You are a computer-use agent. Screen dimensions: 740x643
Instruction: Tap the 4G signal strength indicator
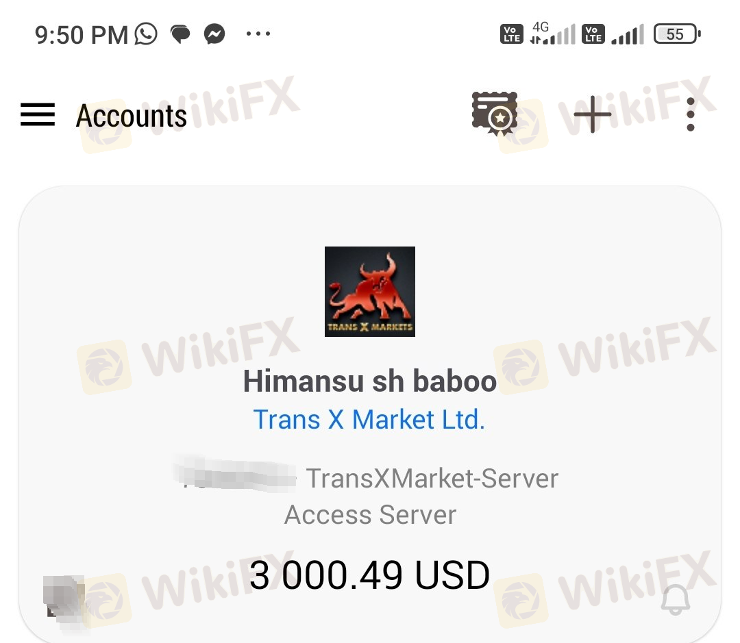tap(553, 34)
